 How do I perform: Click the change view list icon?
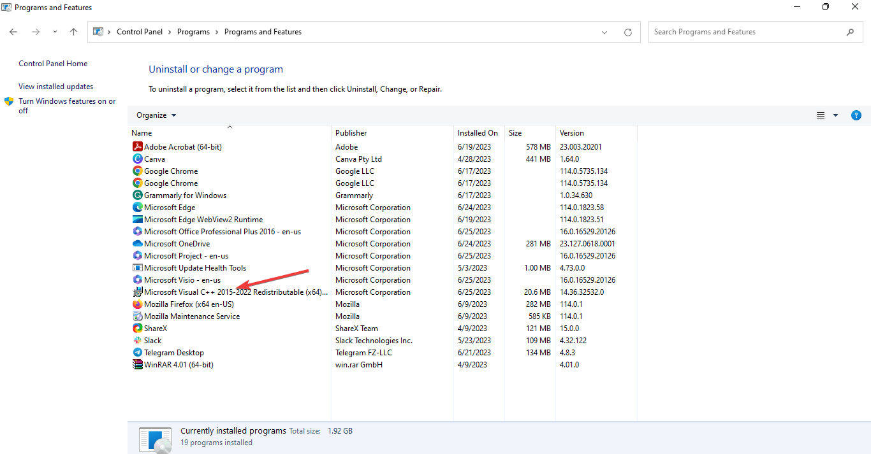click(x=821, y=115)
